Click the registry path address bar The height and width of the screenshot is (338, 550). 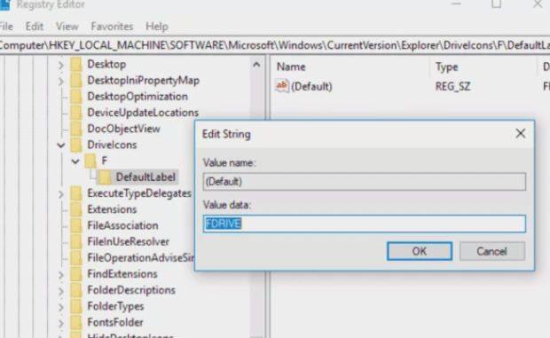275,45
